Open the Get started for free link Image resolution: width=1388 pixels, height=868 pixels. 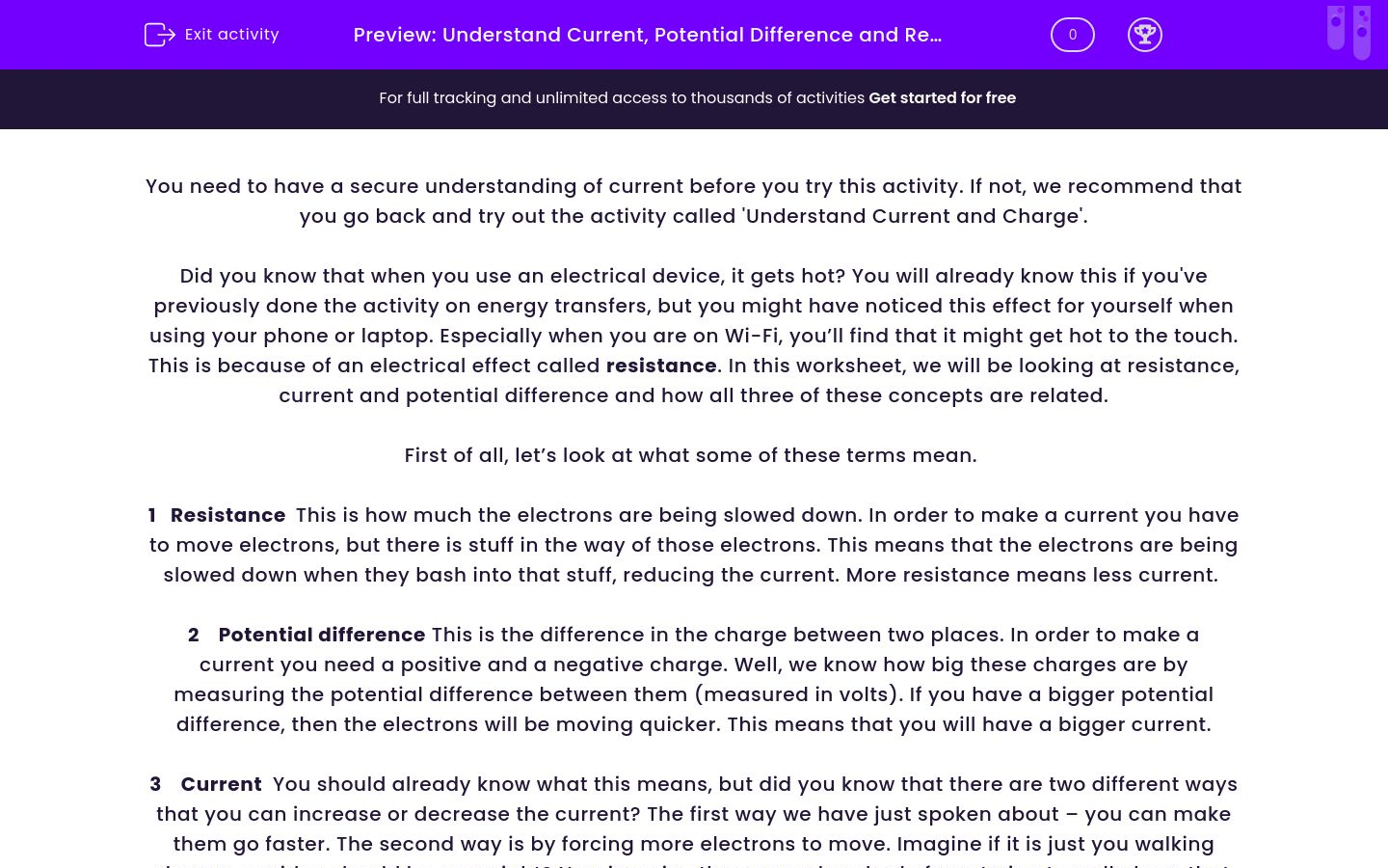click(942, 97)
